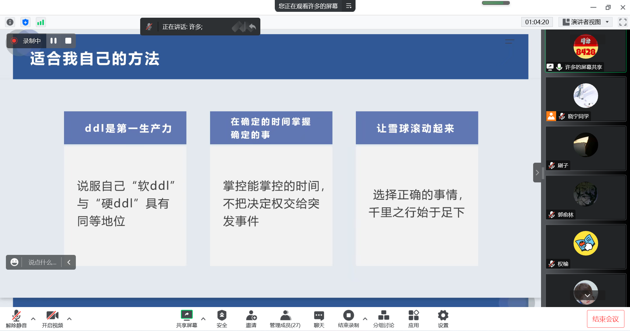Check green network signal bars icon
This screenshot has width=630, height=331.
pos(40,22)
